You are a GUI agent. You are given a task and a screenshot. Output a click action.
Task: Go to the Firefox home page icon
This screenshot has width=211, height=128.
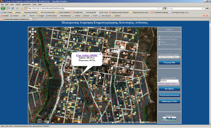click(22, 8)
